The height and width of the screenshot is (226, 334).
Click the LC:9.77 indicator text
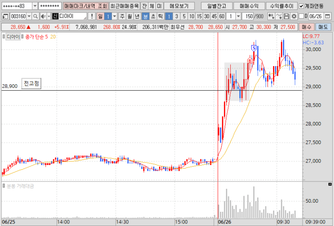(311, 36)
